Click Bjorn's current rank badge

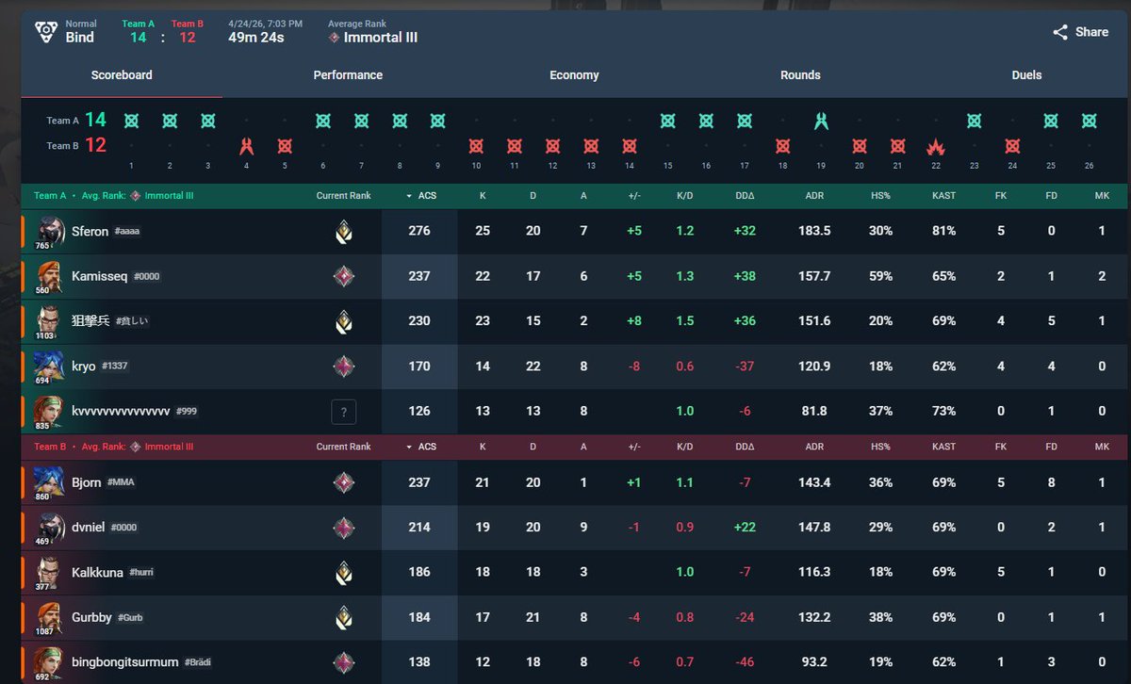[x=344, y=482]
